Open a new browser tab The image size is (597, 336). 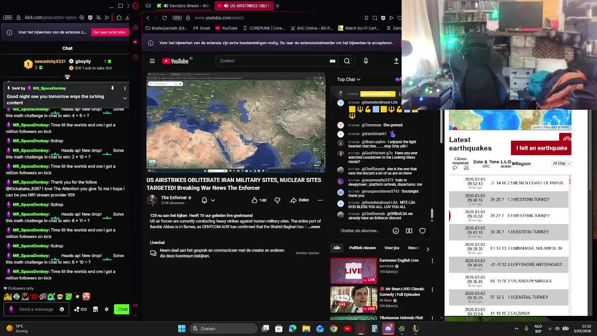point(278,6)
